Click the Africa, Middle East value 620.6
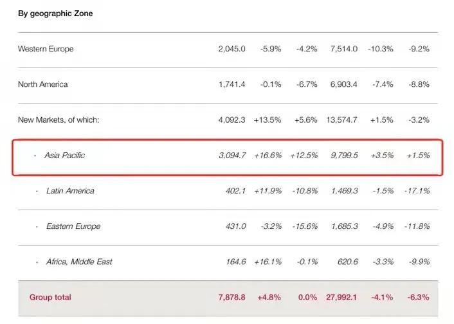 click(x=346, y=262)
